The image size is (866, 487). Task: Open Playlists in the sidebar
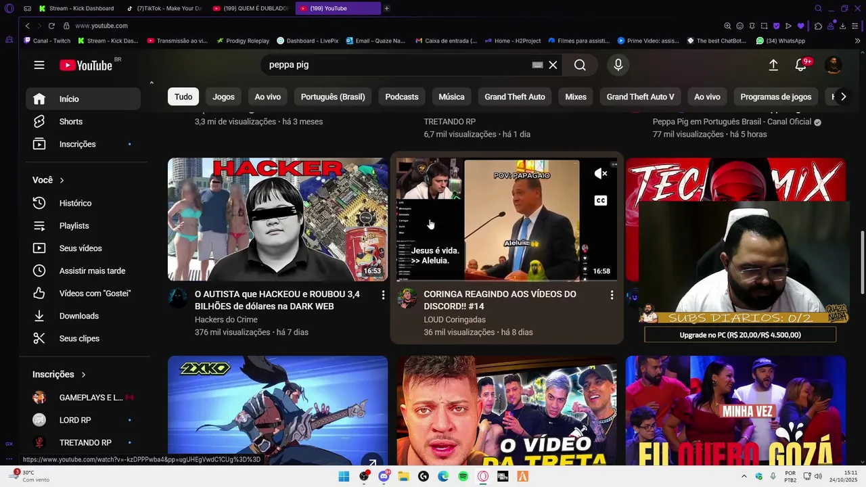point(83,226)
